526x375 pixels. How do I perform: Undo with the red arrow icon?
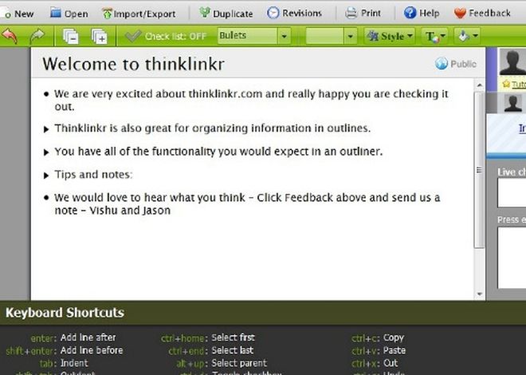10,36
